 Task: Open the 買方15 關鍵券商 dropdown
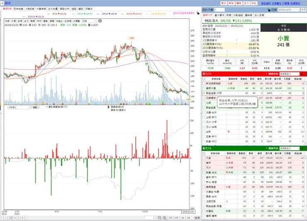[x=290, y=74]
